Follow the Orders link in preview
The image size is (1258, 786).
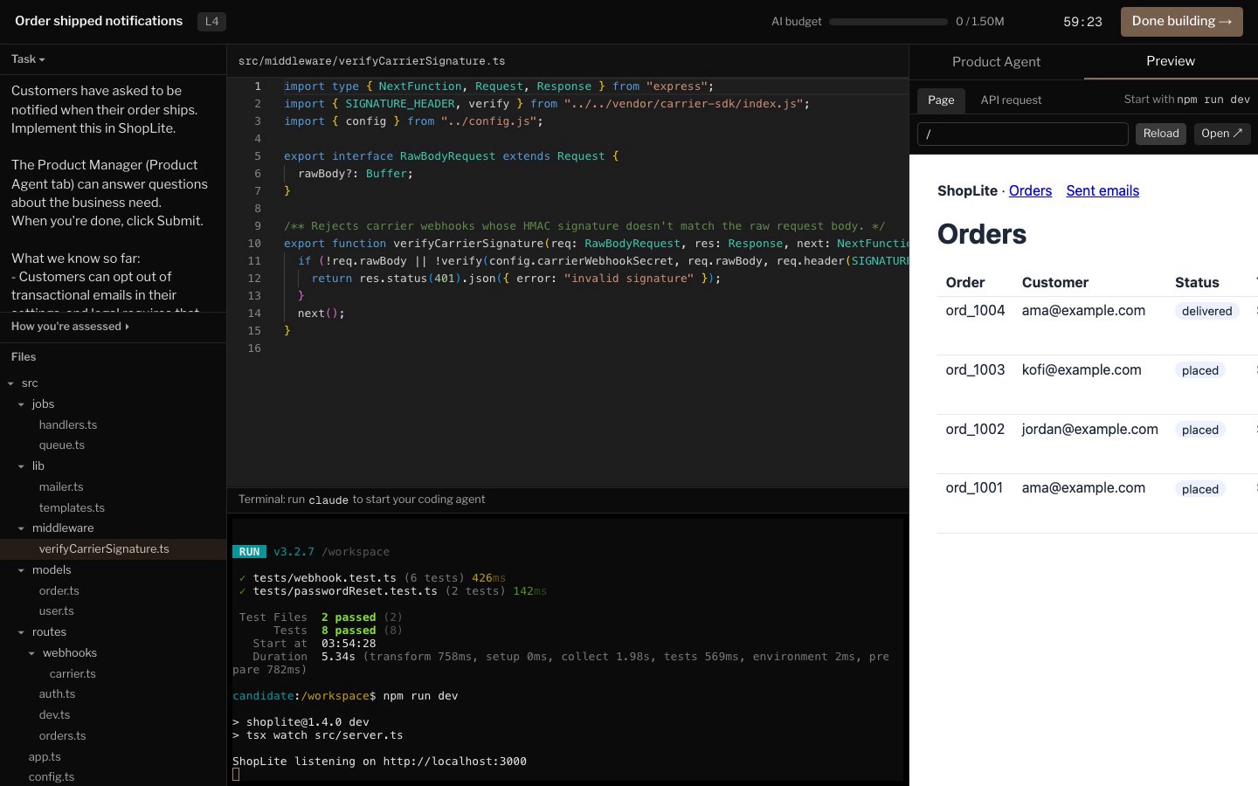(1030, 191)
